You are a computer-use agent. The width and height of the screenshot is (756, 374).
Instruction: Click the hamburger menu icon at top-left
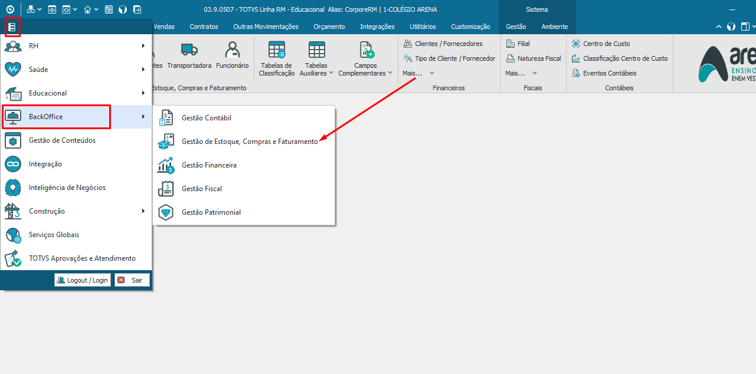pyautogui.click(x=12, y=27)
